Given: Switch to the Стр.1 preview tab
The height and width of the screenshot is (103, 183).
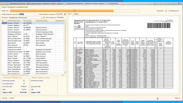Looking at the screenshot, I should coord(69,14).
